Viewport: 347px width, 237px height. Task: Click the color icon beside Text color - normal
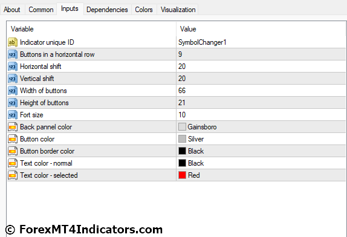[x=12, y=163]
